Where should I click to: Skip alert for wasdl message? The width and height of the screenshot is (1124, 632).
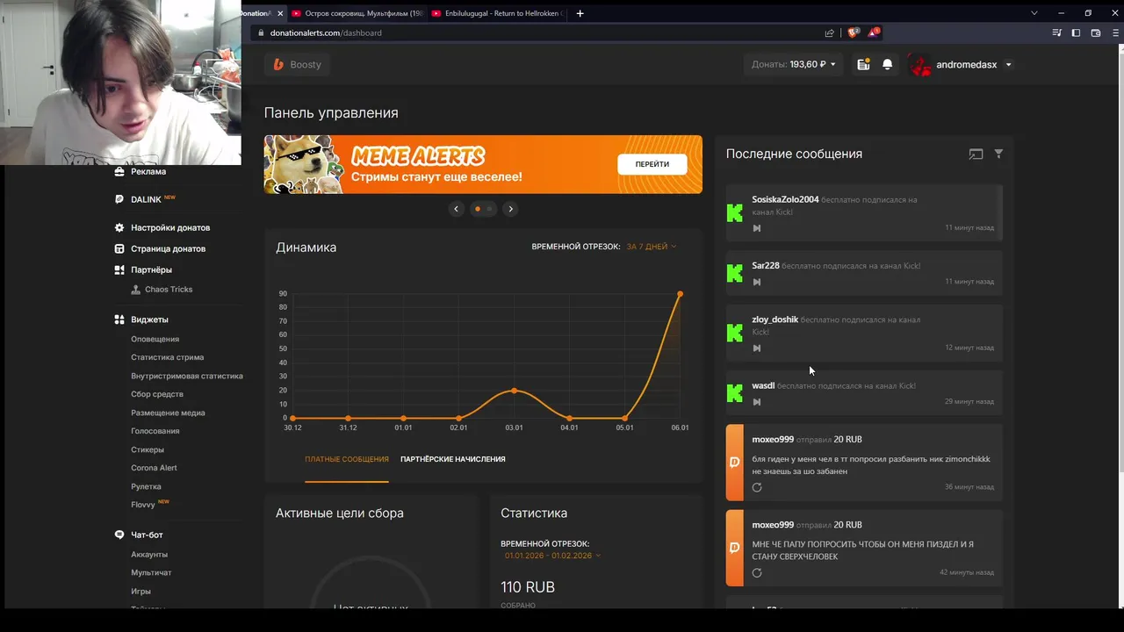coord(757,402)
